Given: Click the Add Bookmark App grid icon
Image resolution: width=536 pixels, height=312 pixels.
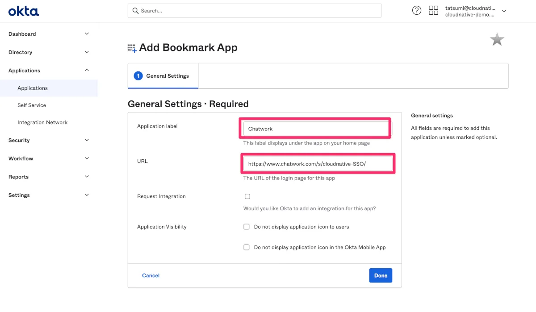Looking at the screenshot, I should tap(132, 48).
